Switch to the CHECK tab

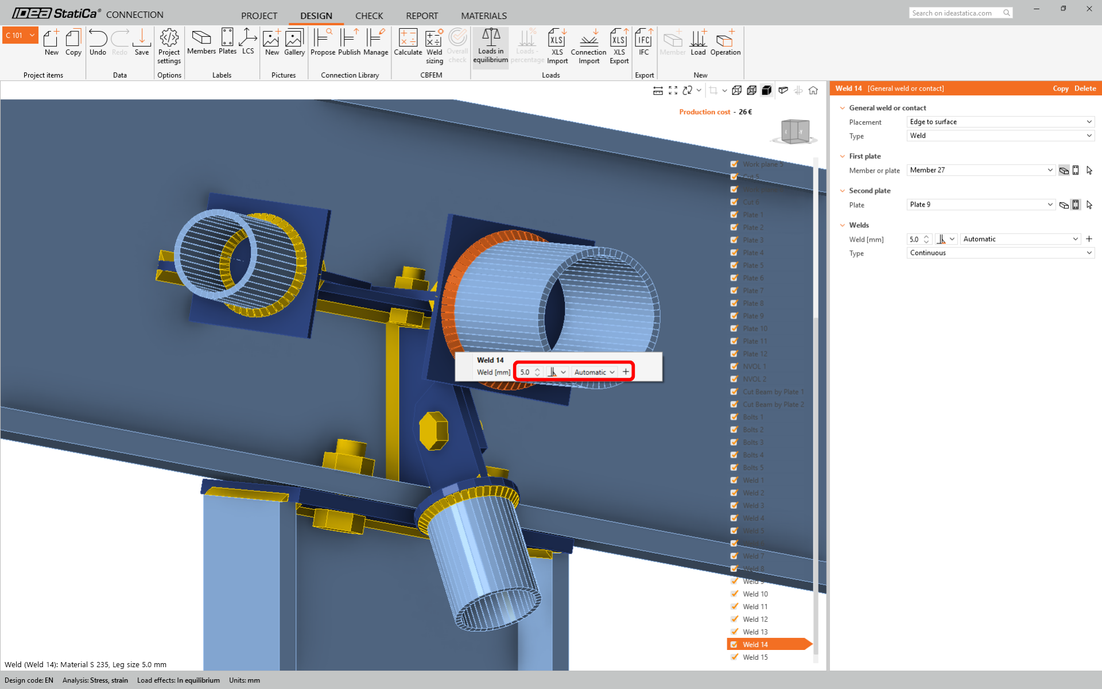[368, 16]
